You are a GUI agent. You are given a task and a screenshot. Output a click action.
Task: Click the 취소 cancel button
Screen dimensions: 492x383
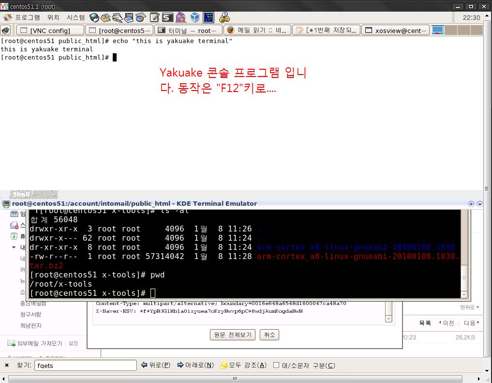click(x=269, y=335)
